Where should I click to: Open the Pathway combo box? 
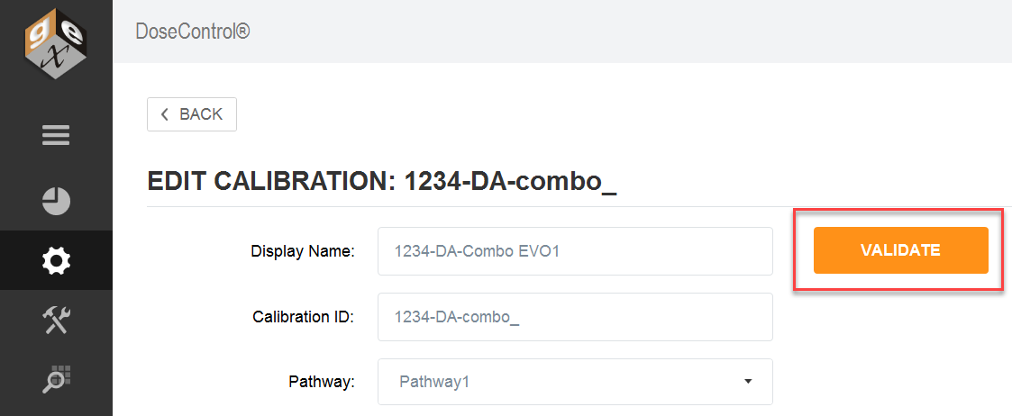[575, 382]
